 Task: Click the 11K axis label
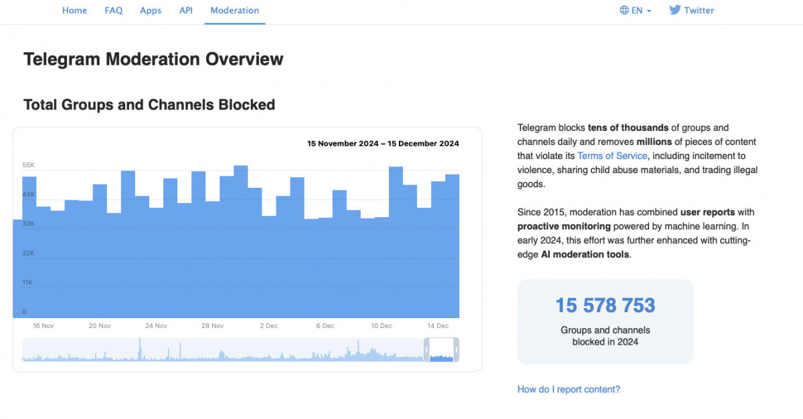(28, 283)
